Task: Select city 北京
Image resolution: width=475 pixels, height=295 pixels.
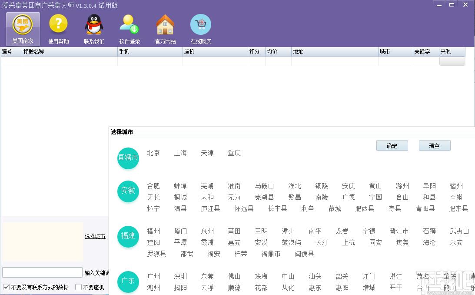Action: pyautogui.click(x=153, y=153)
